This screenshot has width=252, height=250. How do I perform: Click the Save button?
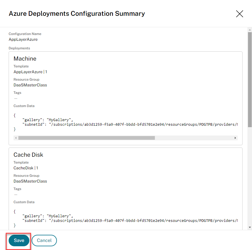pyautogui.click(x=19, y=241)
